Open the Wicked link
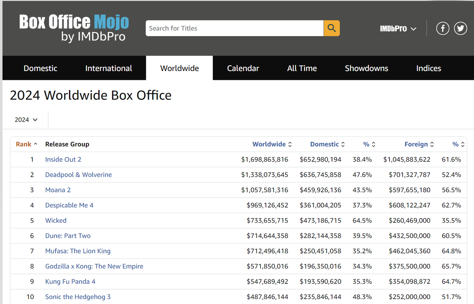The width and height of the screenshot is (474, 304). (x=56, y=220)
